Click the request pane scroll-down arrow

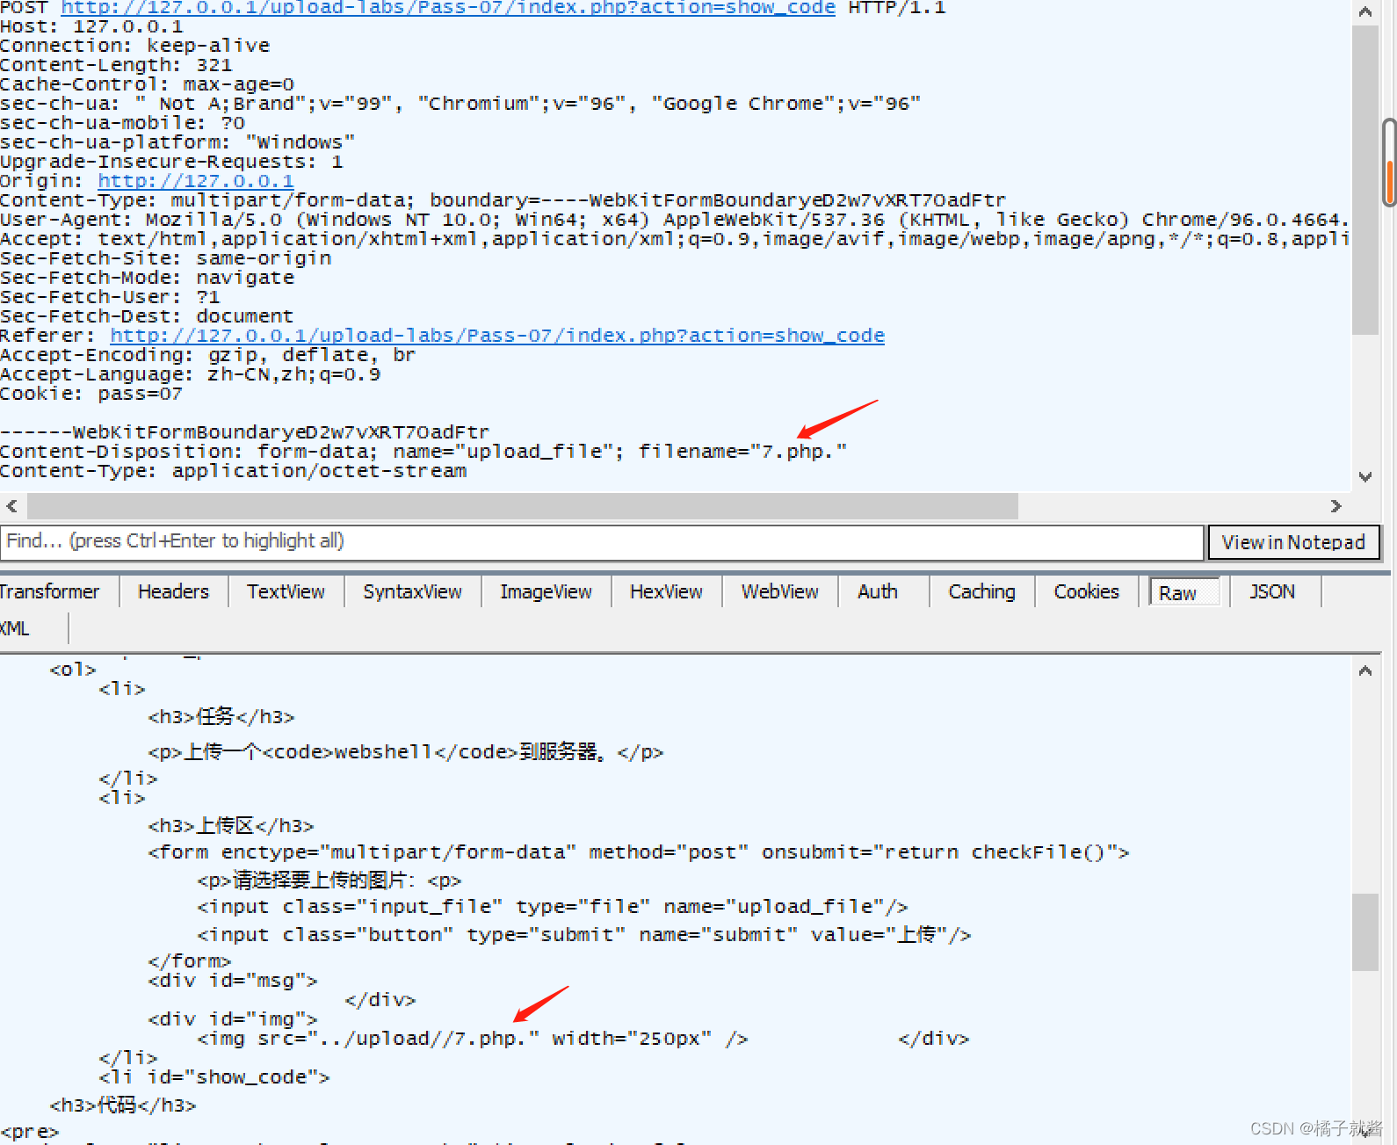coord(1365,477)
